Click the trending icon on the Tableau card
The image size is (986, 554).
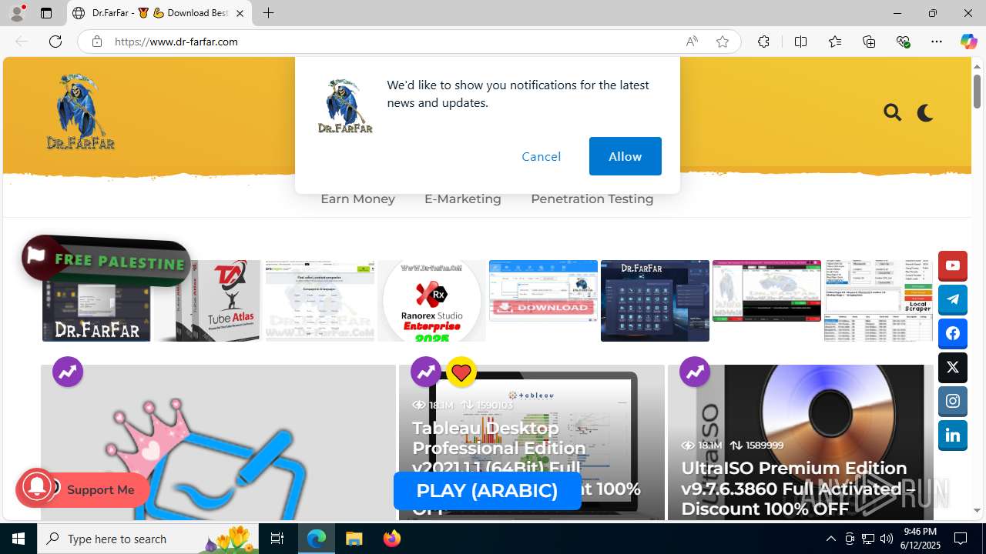pos(425,372)
